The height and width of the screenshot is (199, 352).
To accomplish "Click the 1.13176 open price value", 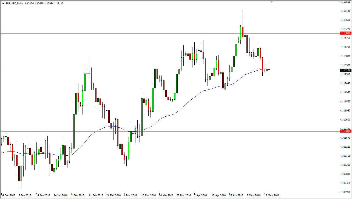I will [29, 4].
